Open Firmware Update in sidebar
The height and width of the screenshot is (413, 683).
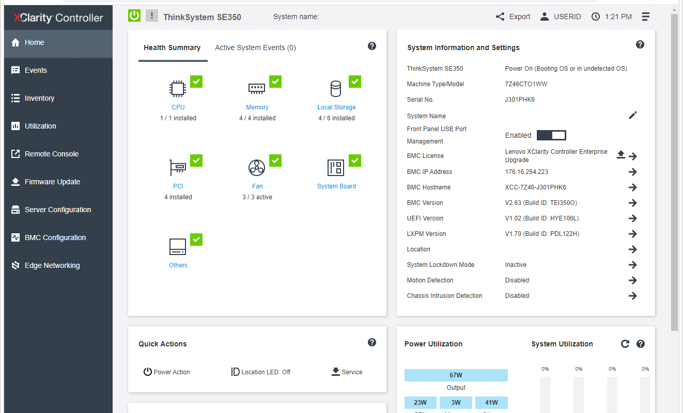coord(58,182)
